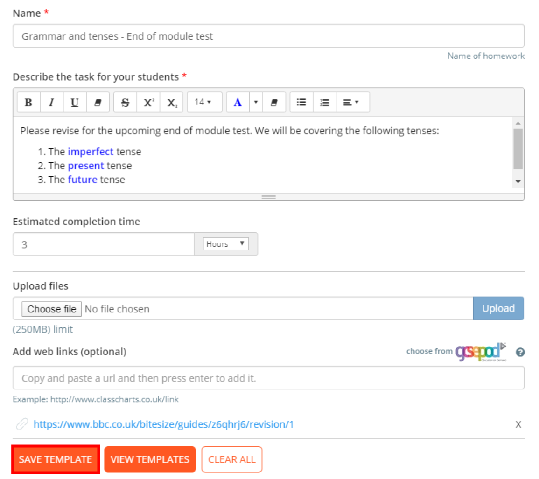Remove the BBC link with the X

pos(518,424)
